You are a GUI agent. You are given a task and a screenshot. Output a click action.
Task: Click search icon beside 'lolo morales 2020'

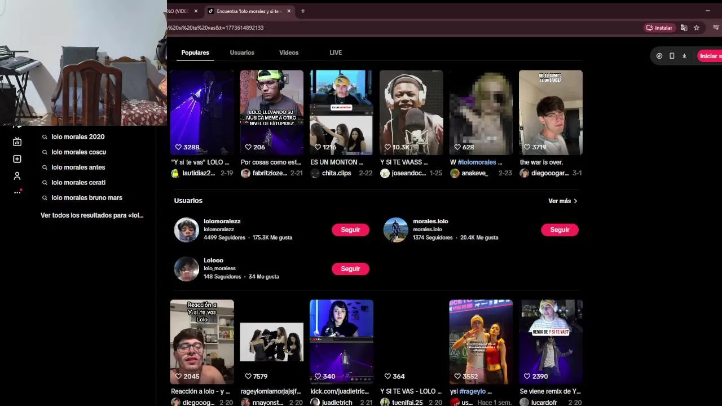point(45,137)
